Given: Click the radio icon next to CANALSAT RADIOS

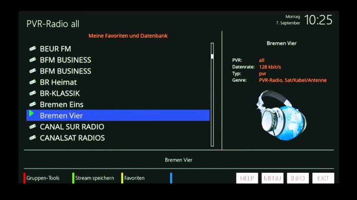Looking at the screenshot, I should pyautogui.click(x=33, y=137).
